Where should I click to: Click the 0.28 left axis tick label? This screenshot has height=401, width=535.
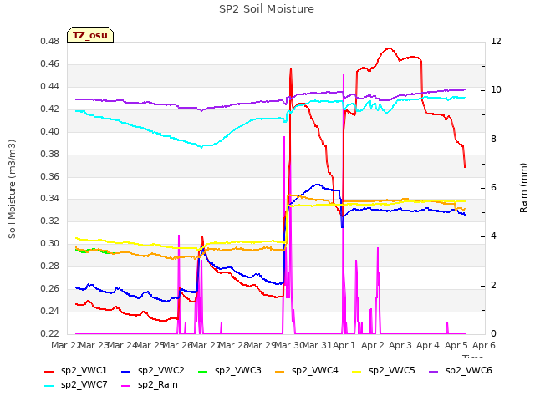(x=50, y=266)
